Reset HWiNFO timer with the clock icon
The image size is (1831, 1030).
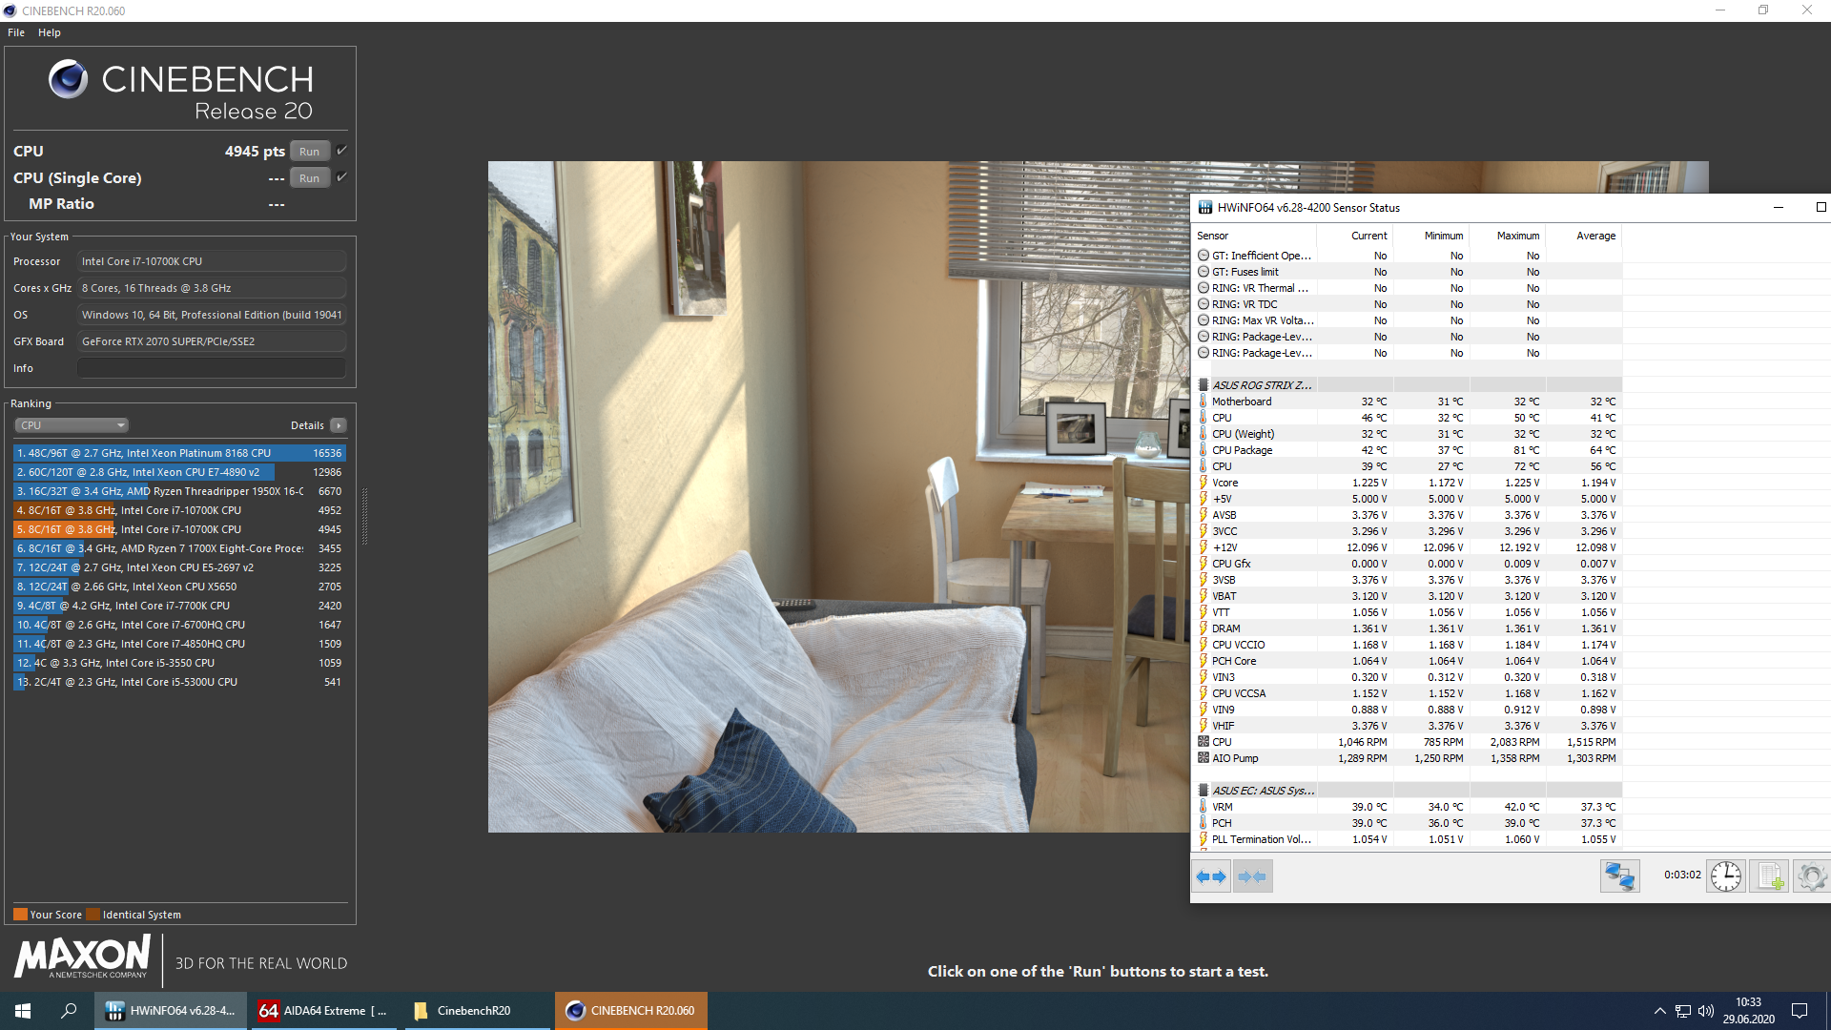tap(1725, 876)
